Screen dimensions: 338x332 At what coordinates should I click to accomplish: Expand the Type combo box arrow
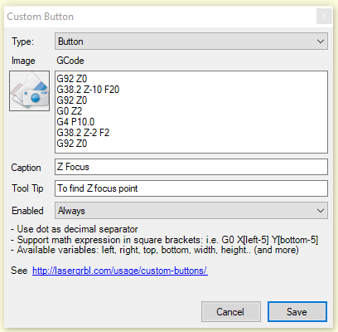(x=321, y=41)
